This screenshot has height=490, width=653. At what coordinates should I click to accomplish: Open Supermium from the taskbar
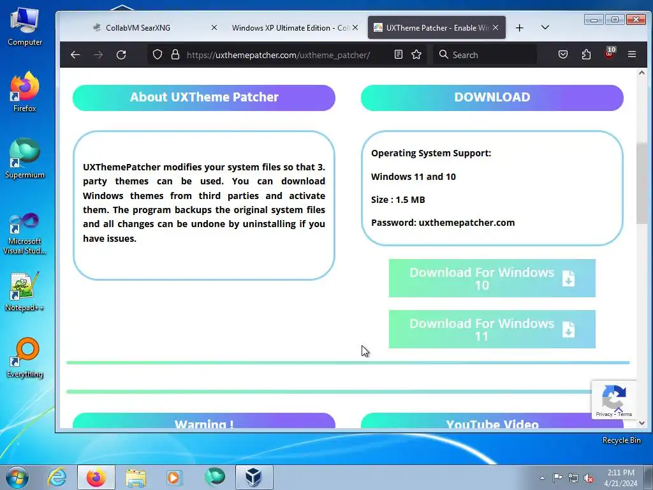point(214,477)
